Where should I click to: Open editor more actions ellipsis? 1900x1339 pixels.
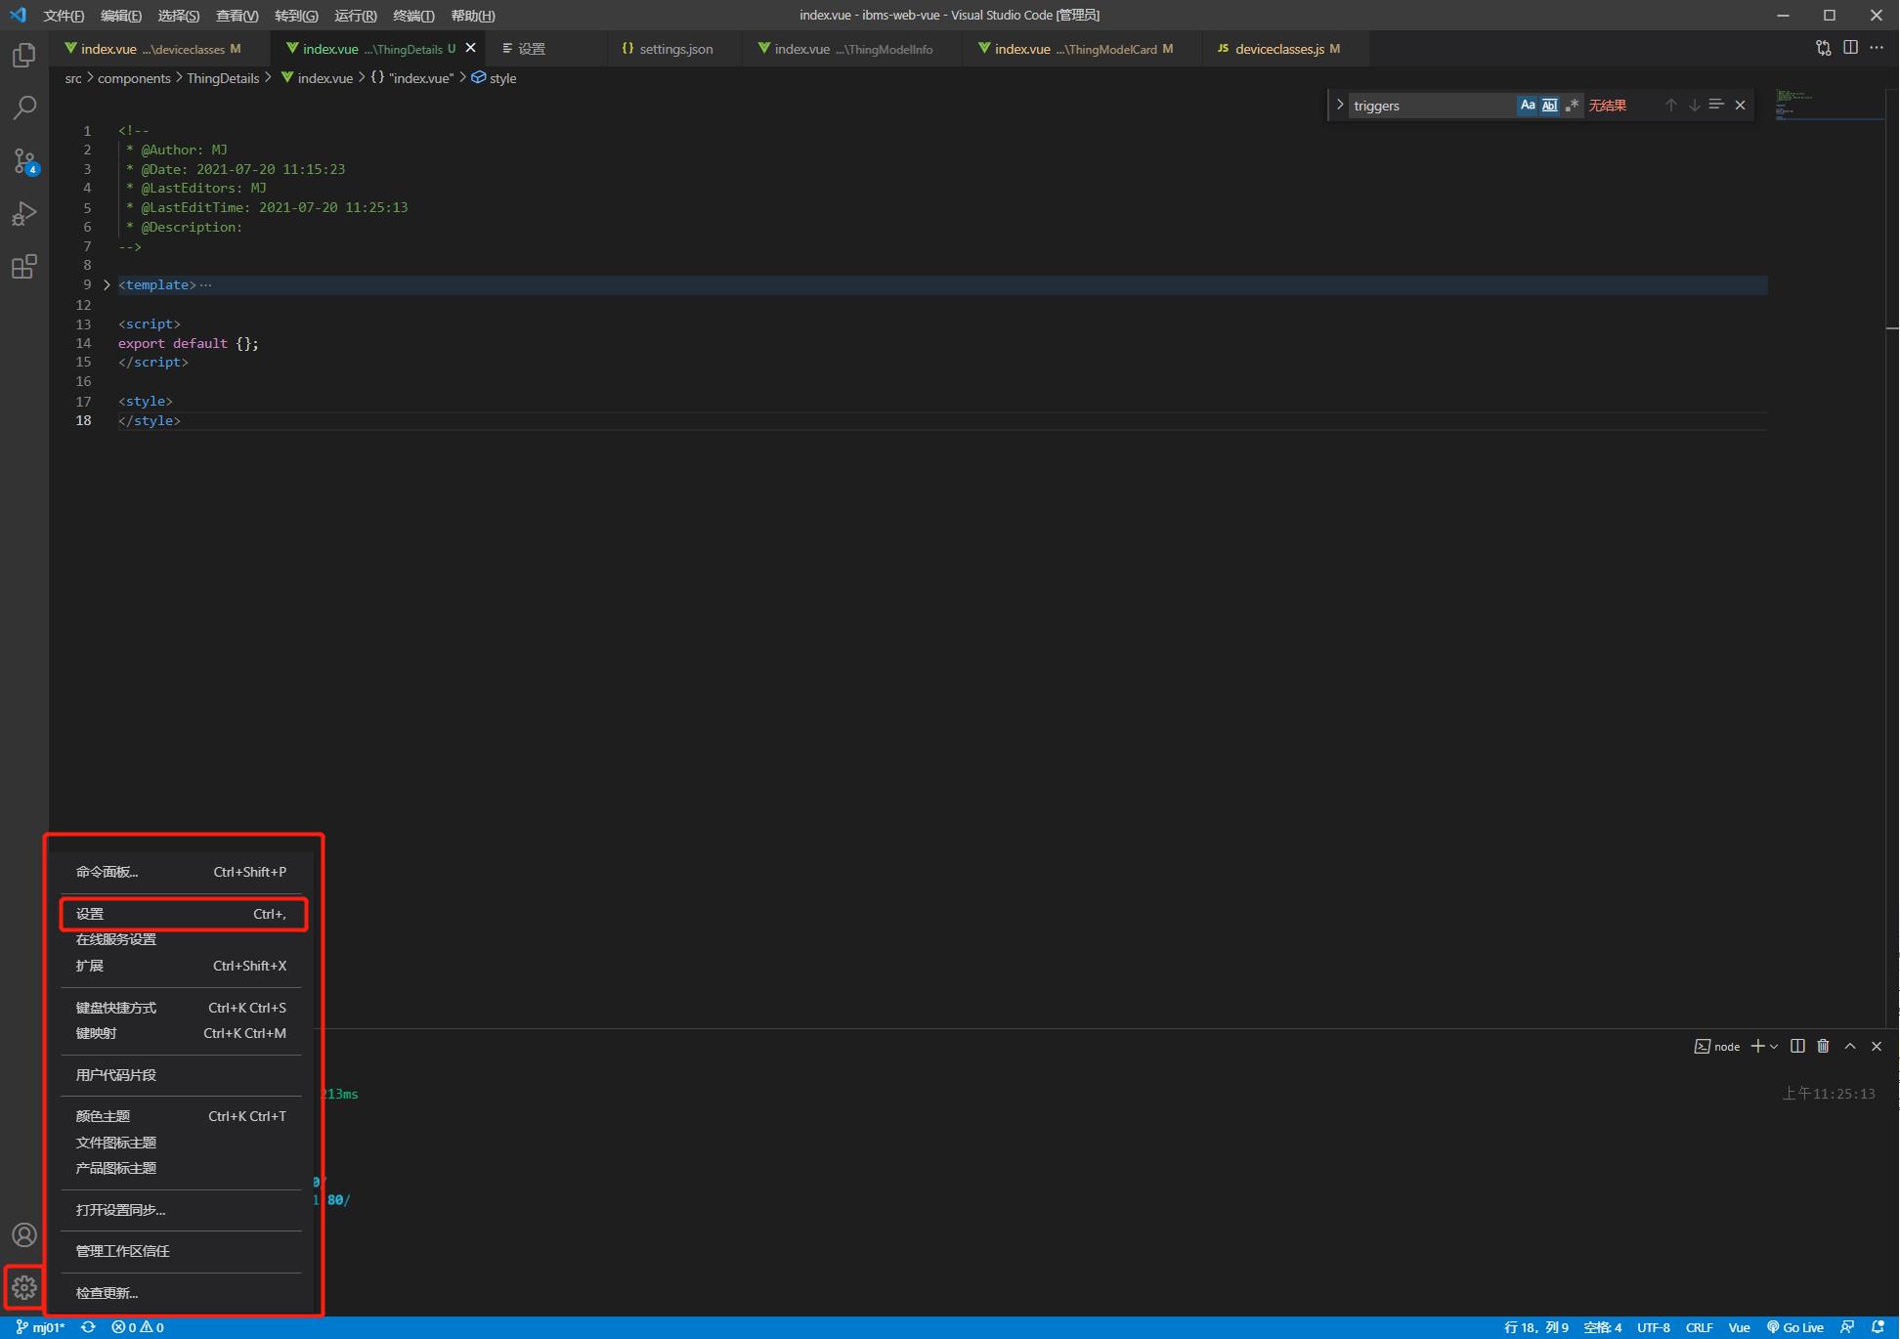[x=1877, y=48]
